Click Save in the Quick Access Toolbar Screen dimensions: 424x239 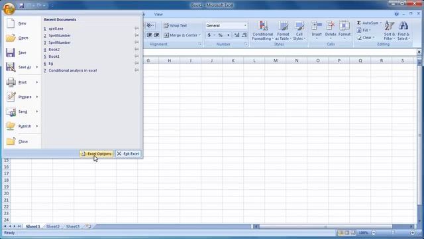[x=22, y=5]
